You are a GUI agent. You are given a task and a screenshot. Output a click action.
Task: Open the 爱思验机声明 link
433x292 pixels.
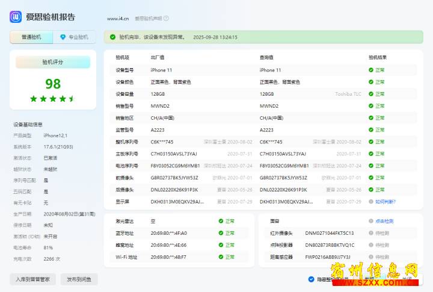(148, 19)
